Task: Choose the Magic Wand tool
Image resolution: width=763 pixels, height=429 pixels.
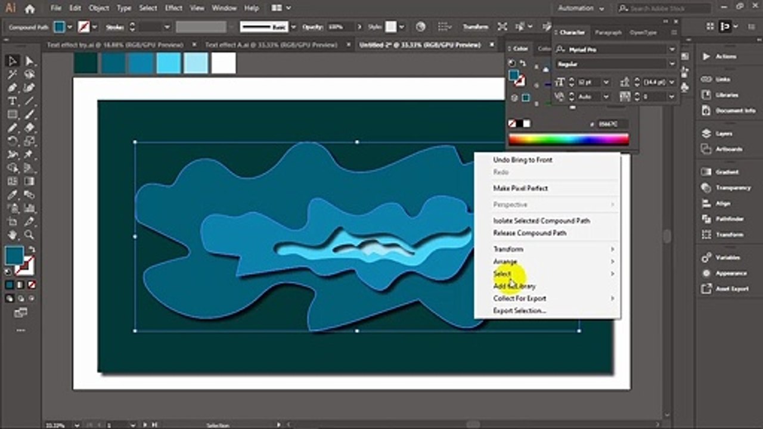Action: (x=12, y=74)
